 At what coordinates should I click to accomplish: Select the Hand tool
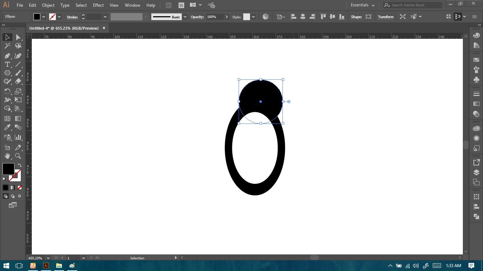click(x=7, y=156)
